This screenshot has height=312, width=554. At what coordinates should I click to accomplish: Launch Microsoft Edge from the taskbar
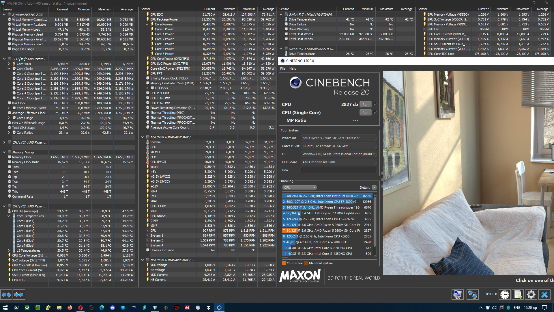click(102, 308)
